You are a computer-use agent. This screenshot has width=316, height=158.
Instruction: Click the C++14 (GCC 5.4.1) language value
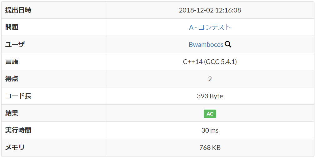[x=210, y=62]
